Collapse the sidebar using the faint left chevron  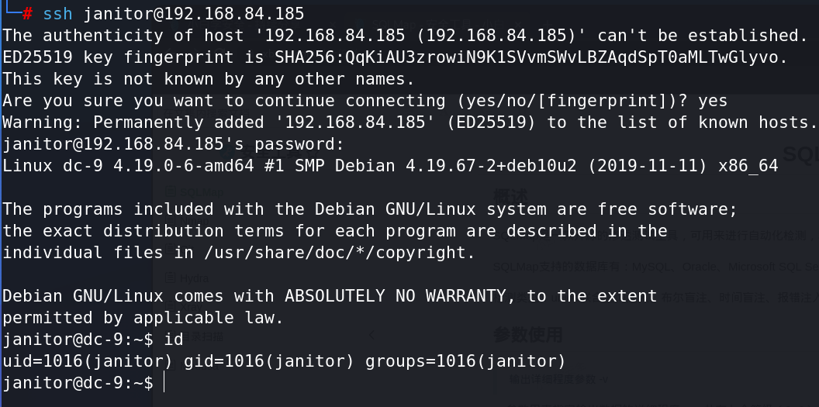371,335
